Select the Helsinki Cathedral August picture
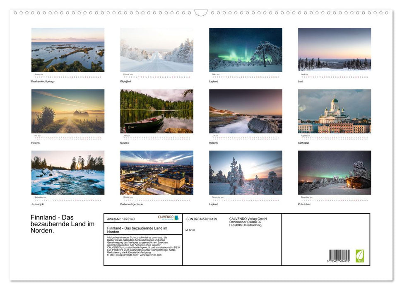Image resolution: width=402 pixels, height=290 pixels. click(335, 111)
